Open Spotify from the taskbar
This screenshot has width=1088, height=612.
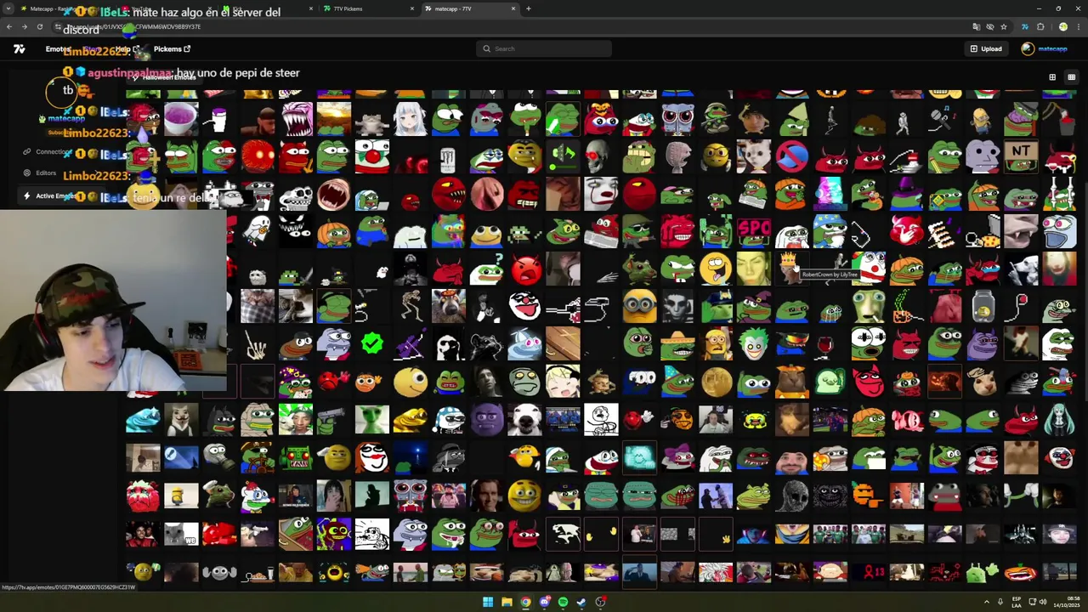tap(563, 602)
